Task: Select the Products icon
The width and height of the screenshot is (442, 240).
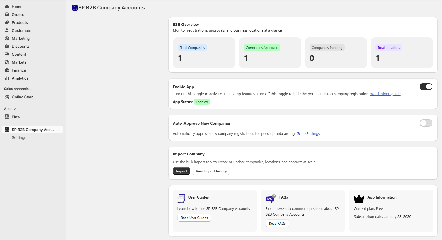Action: tap(7, 22)
